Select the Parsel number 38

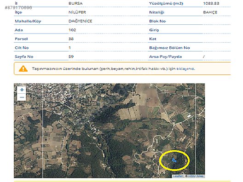[x=71, y=39]
